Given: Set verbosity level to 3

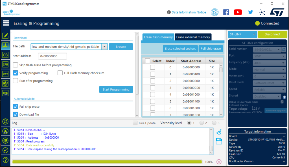Looking at the screenshot, I should point(214,123).
